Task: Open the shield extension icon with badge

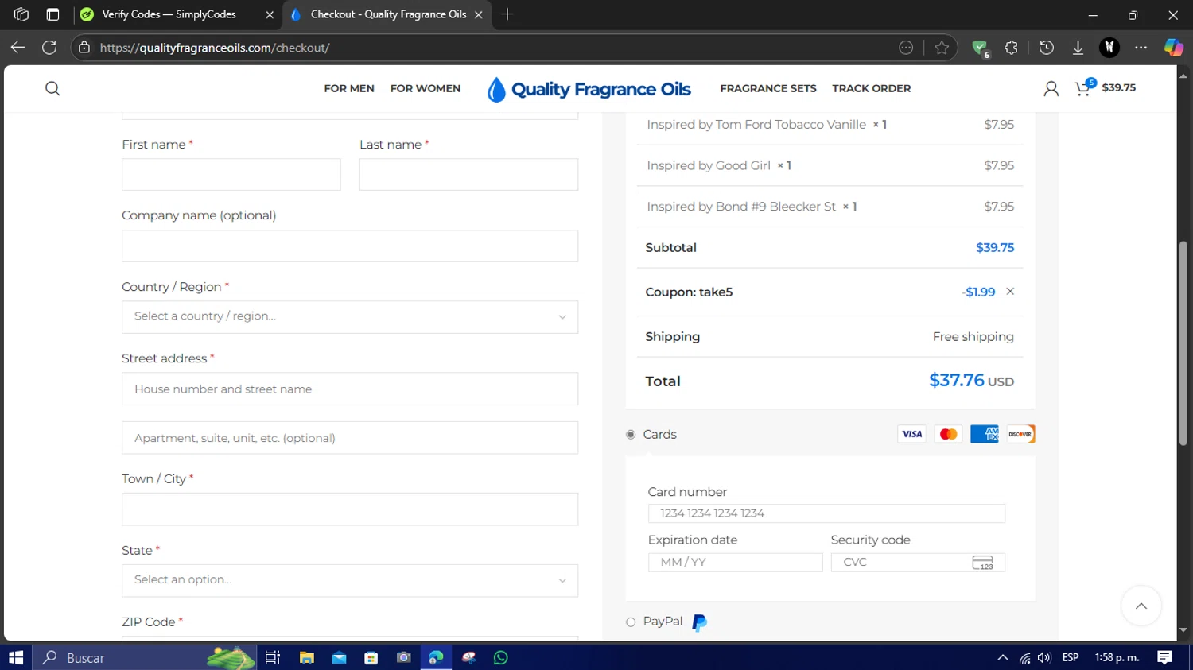Action: pos(980,48)
